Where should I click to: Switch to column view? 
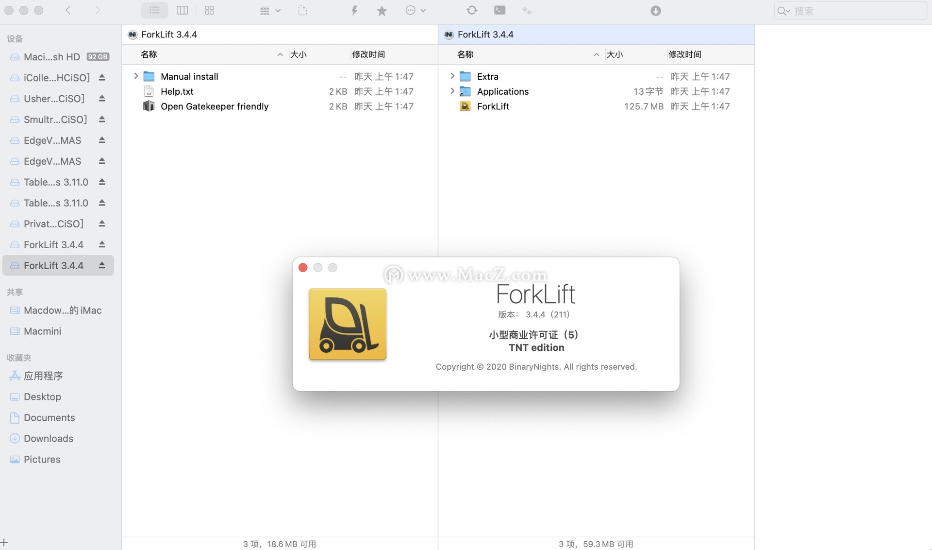pyautogui.click(x=182, y=10)
